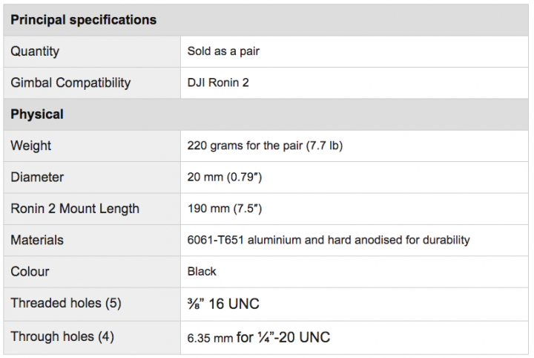The height and width of the screenshot is (358, 534).
Task: Select the Weight label cell
Action: coord(30,146)
